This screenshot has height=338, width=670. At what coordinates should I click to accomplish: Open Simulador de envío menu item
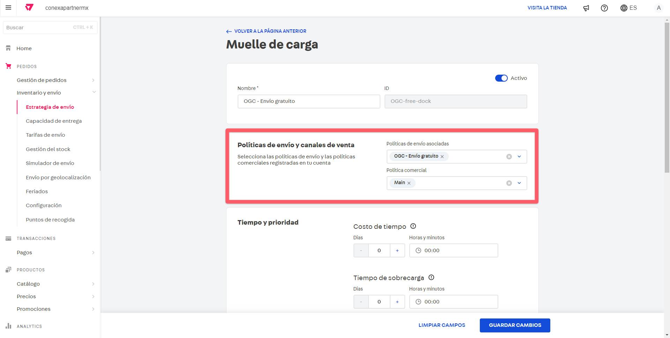pyautogui.click(x=50, y=163)
